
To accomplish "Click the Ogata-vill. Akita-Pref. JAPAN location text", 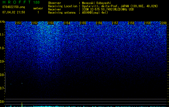I will (120, 6).
